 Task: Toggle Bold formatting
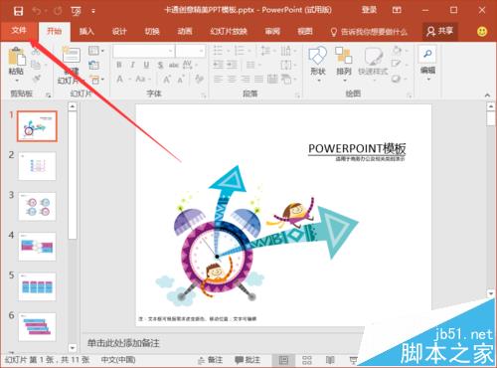tap(119, 65)
